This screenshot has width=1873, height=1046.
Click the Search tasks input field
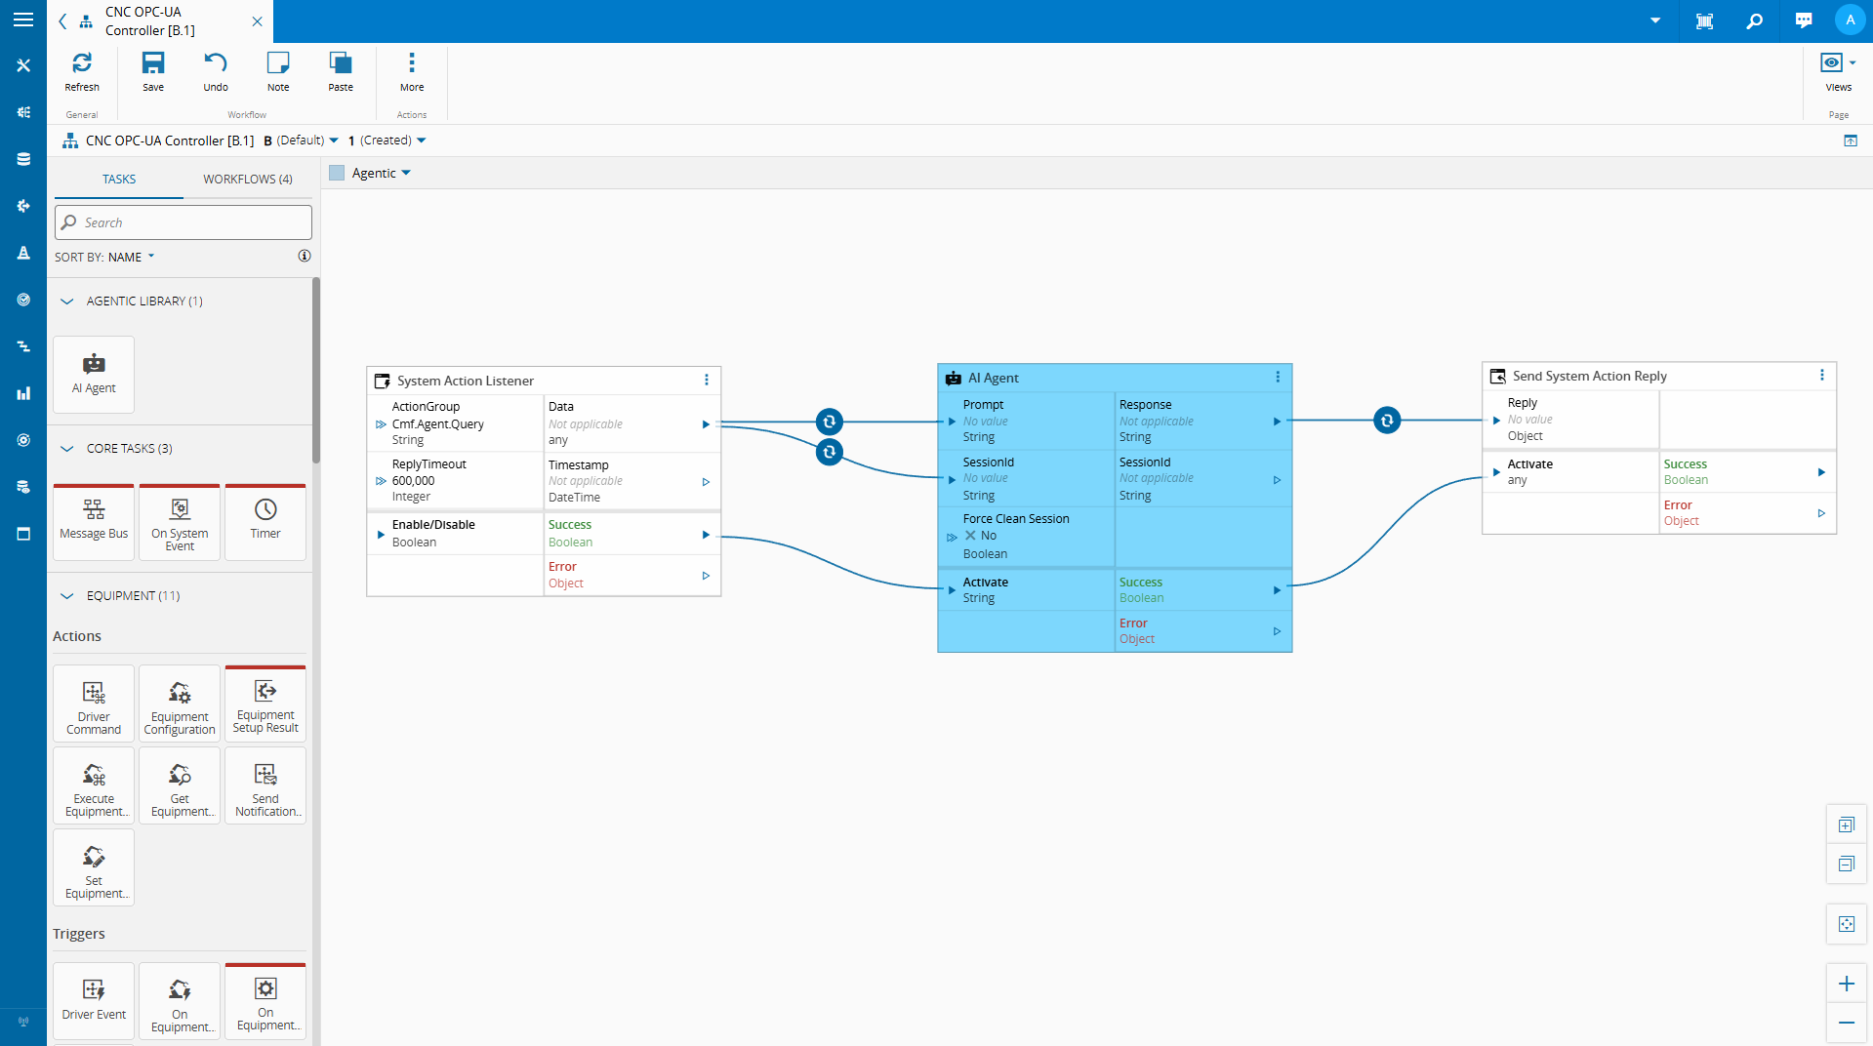(x=183, y=221)
